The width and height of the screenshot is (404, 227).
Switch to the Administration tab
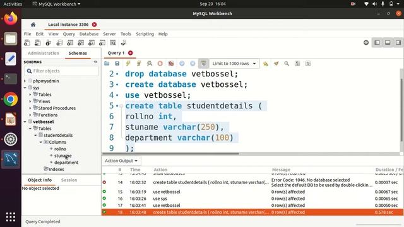(44, 53)
